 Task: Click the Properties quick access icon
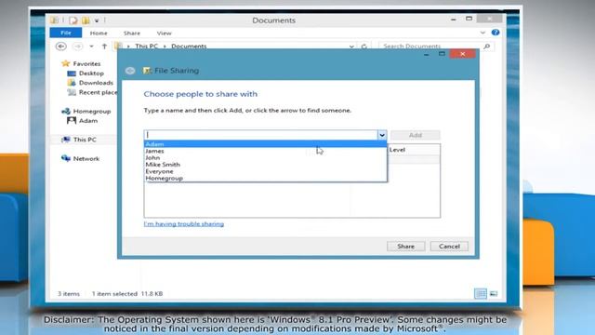click(x=73, y=20)
